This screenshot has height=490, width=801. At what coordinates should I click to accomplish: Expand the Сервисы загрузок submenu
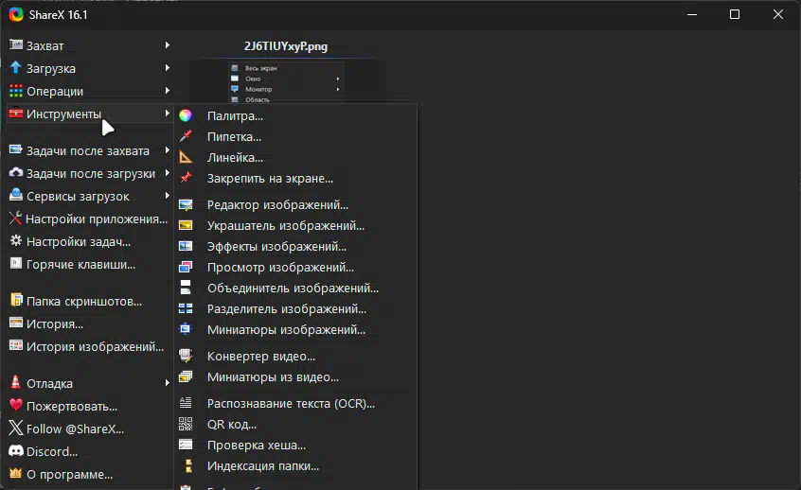pyautogui.click(x=168, y=196)
